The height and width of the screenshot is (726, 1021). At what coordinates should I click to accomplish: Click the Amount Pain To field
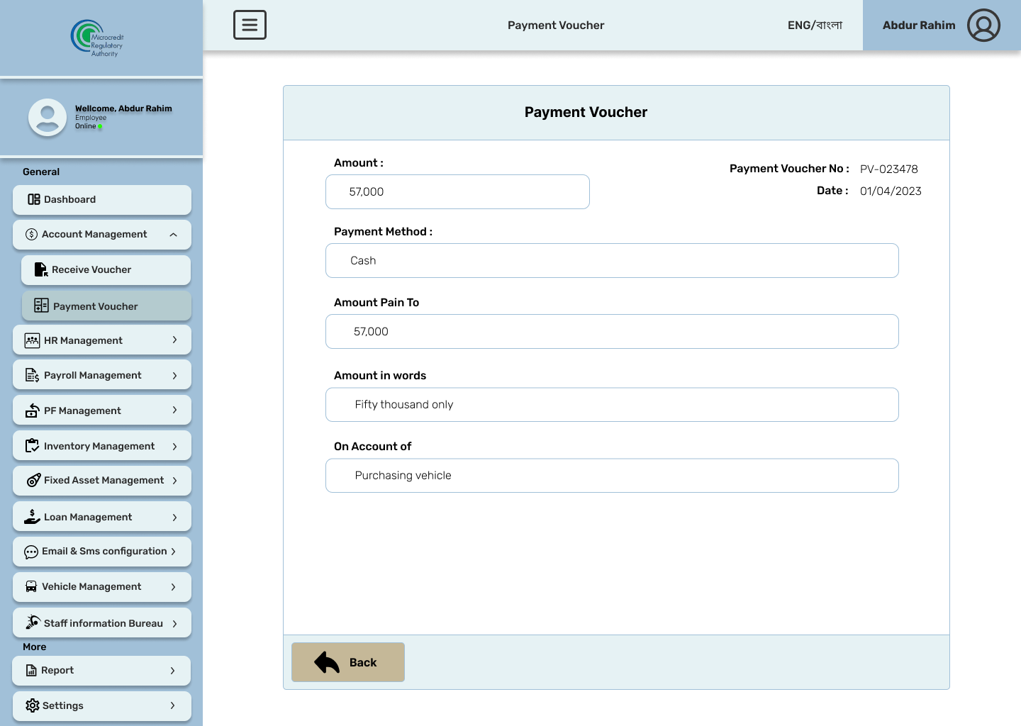(x=612, y=331)
